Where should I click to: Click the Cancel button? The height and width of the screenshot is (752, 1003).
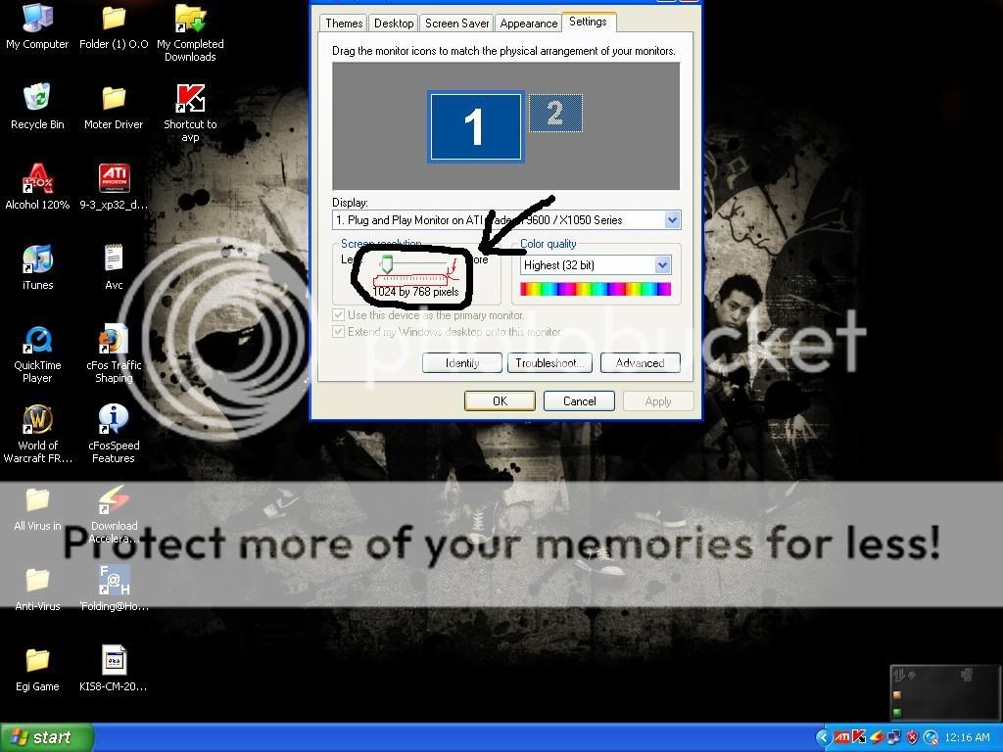pos(579,400)
